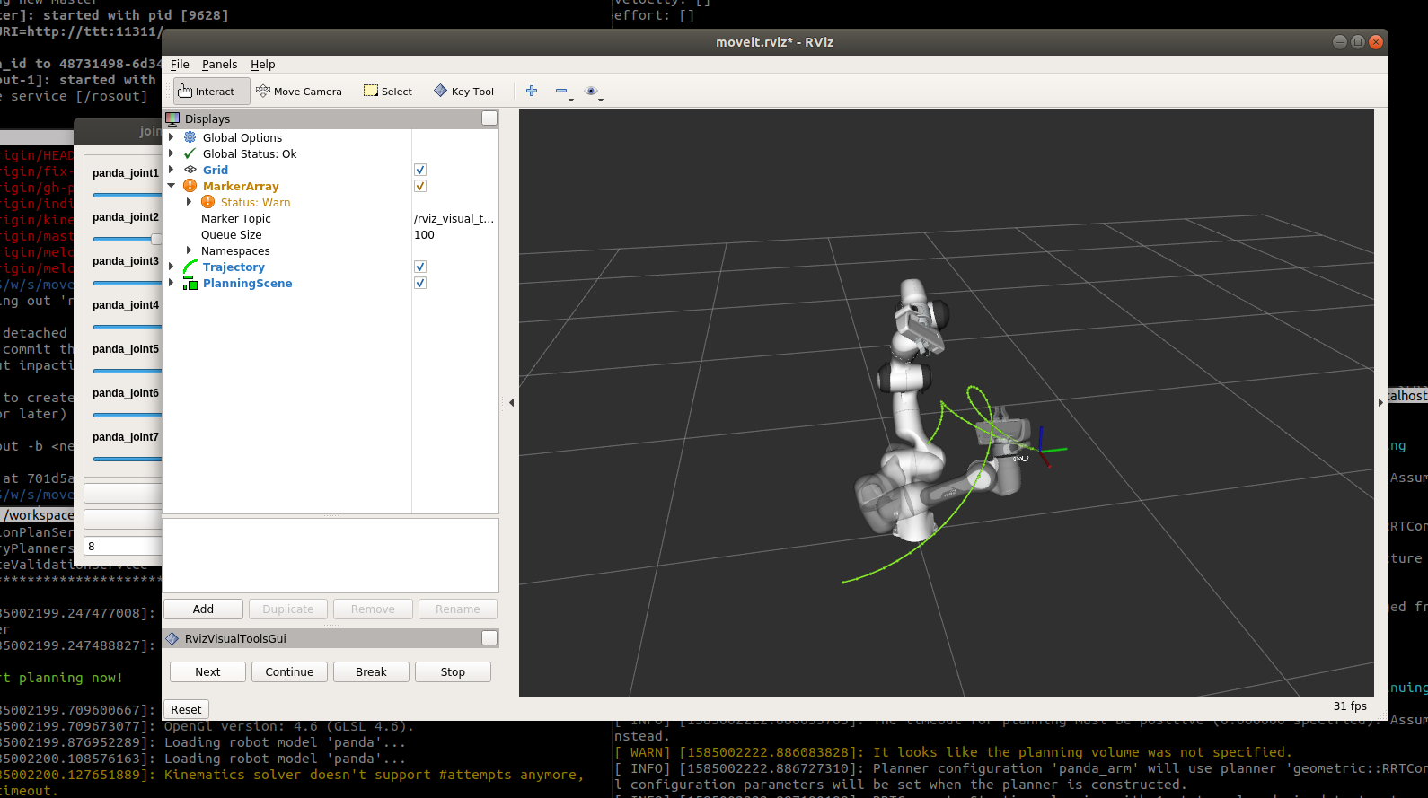
Task: Click the Break button
Action: [371, 671]
